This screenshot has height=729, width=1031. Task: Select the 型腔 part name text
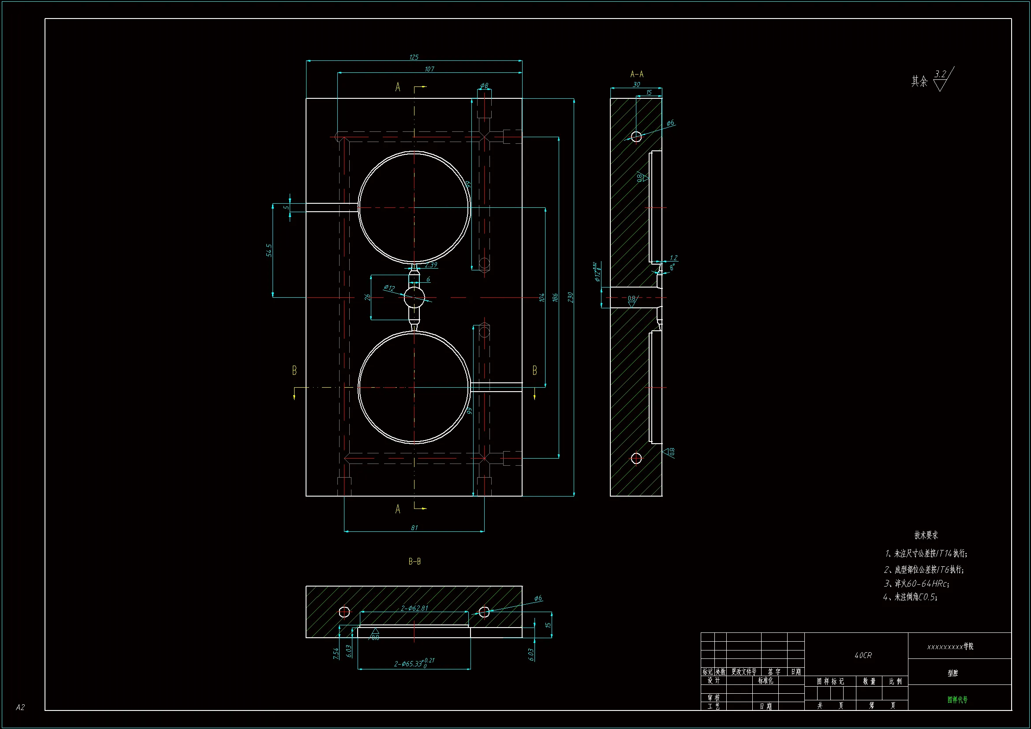953,673
